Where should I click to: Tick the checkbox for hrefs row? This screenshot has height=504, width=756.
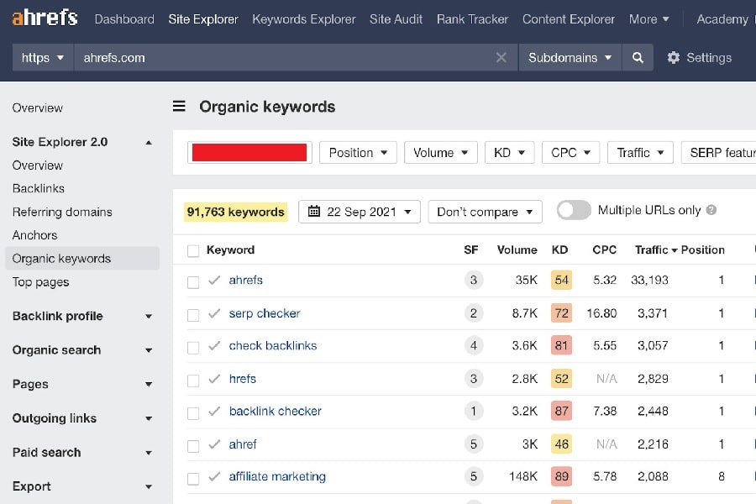pyautogui.click(x=193, y=381)
